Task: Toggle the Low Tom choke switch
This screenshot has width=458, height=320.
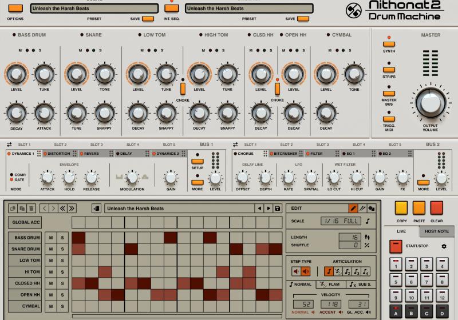Action: [183, 89]
